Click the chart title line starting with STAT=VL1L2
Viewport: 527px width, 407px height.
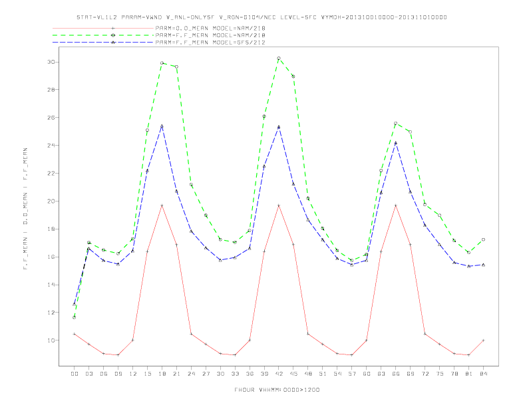262,17
